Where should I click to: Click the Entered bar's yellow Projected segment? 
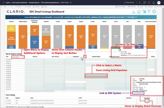click(11, 28)
